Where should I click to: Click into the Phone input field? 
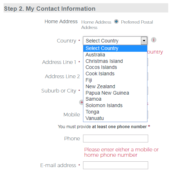(116, 139)
